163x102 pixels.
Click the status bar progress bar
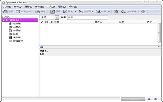[133, 99]
